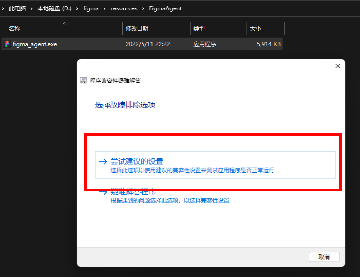Choose 尝试建议的设置 option
Image resolution: width=360 pixels, height=277 pixels.
tap(215, 165)
